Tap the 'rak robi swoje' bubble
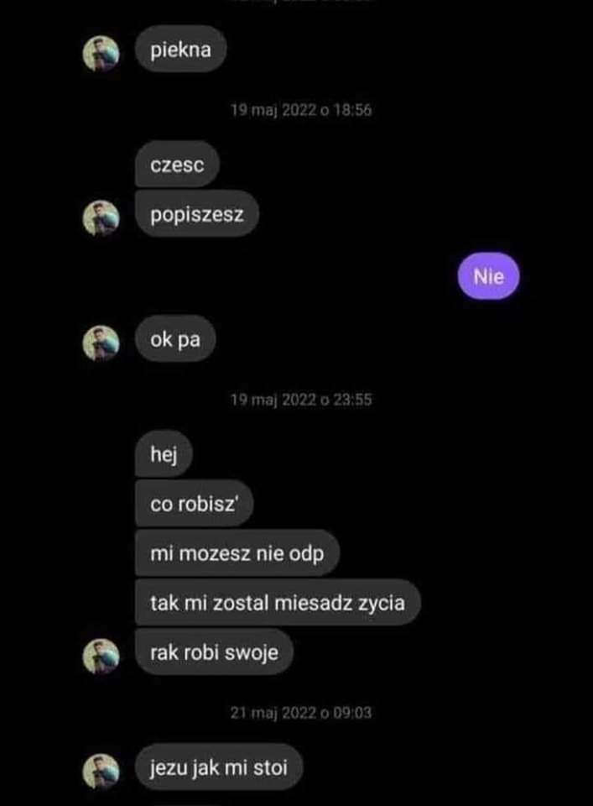The image size is (593, 806). 214,652
